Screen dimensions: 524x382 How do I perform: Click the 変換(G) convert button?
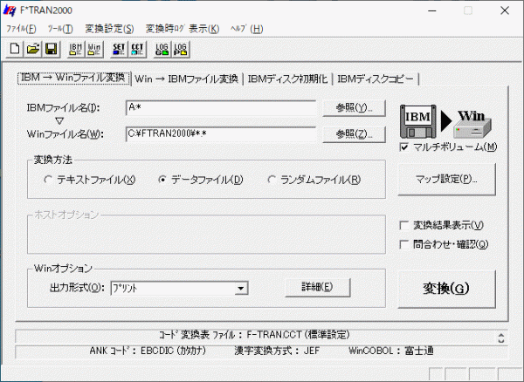446,289
